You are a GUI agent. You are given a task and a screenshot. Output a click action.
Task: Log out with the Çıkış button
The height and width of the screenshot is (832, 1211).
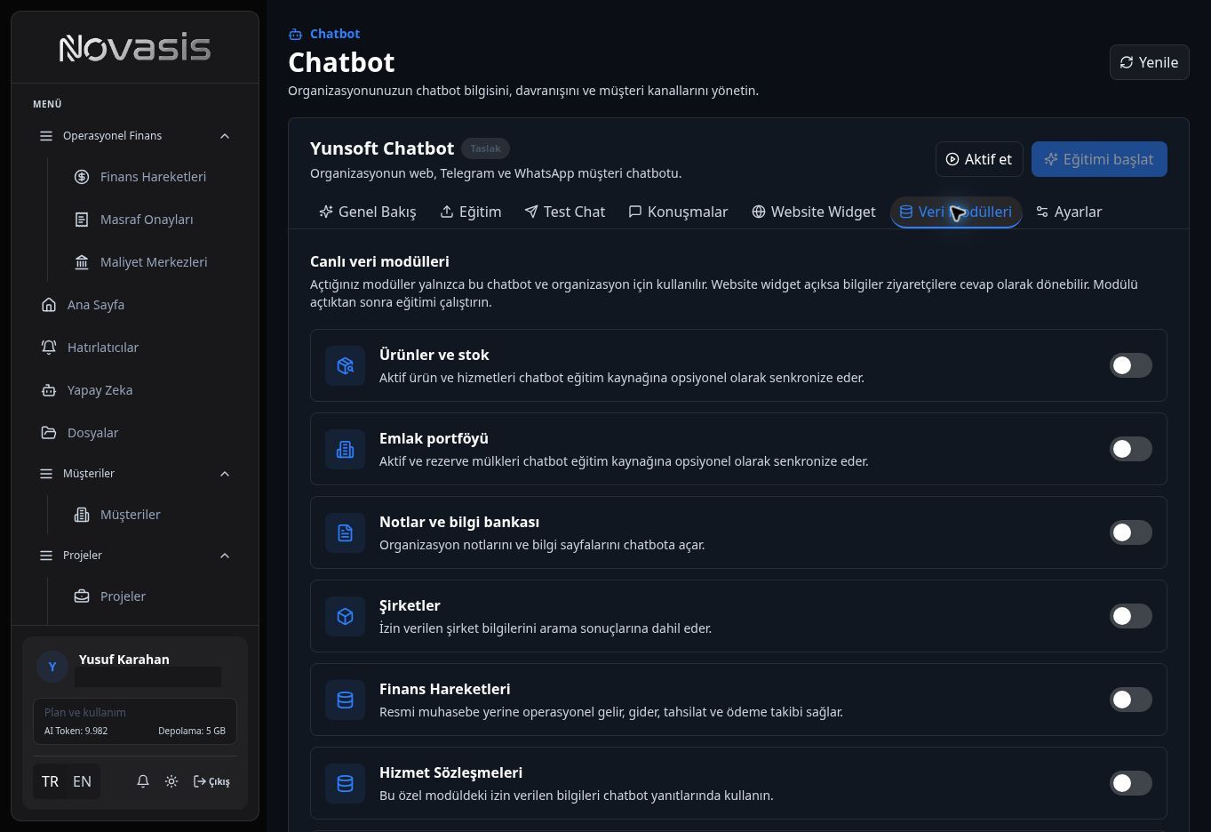click(211, 781)
